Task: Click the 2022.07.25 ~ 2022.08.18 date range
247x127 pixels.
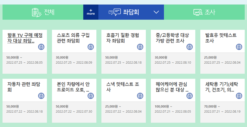Action: click(123, 63)
